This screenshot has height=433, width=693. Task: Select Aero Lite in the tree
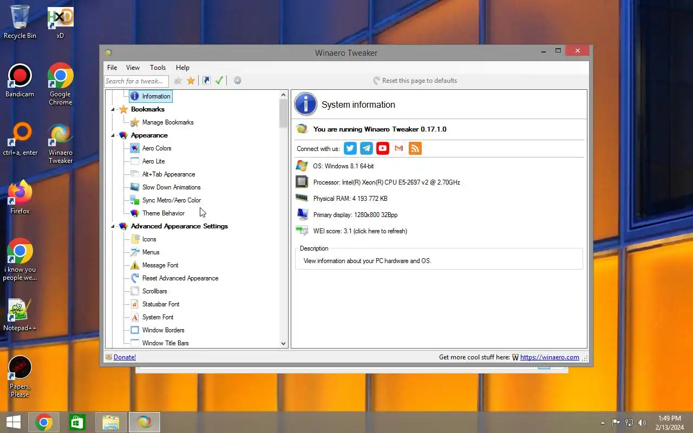tap(153, 161)
